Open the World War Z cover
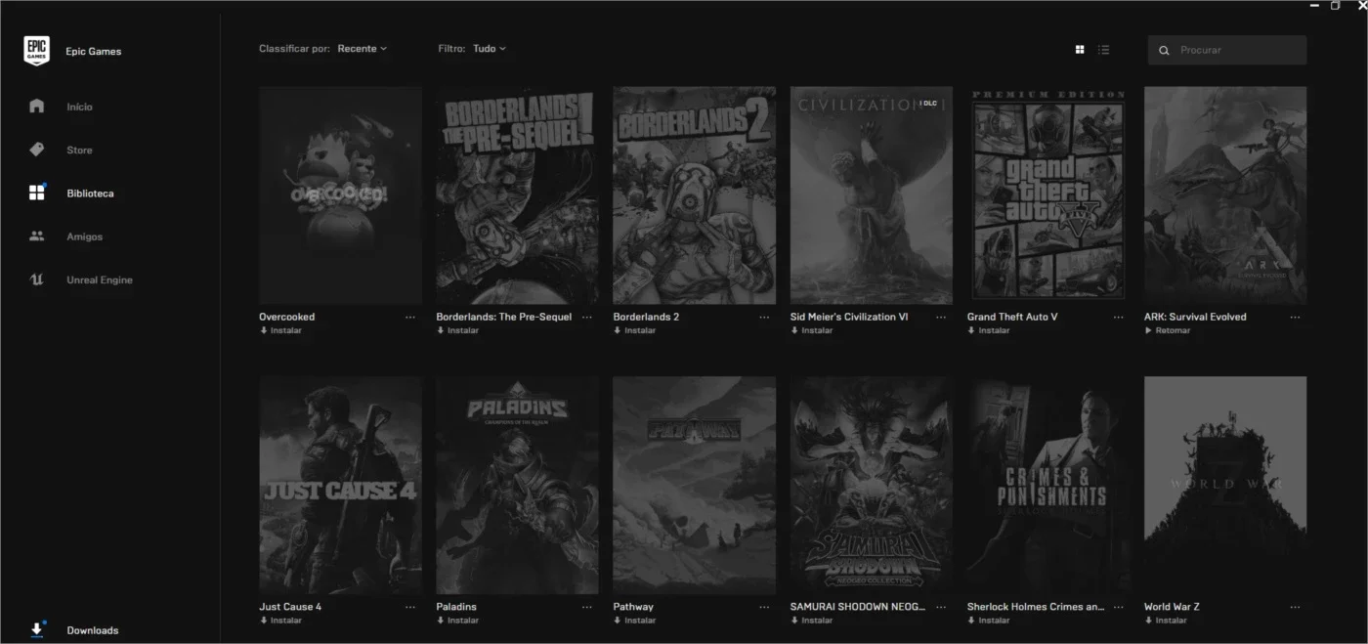1368x644 pixels. (x=1225, y=486)
